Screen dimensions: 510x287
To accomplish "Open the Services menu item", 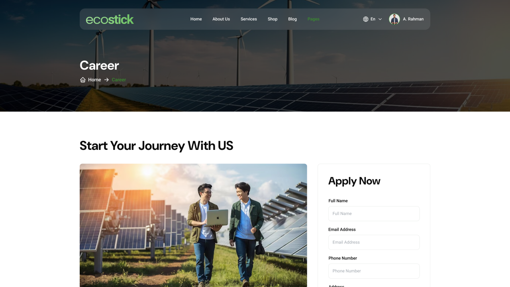I will coord(249,19).
